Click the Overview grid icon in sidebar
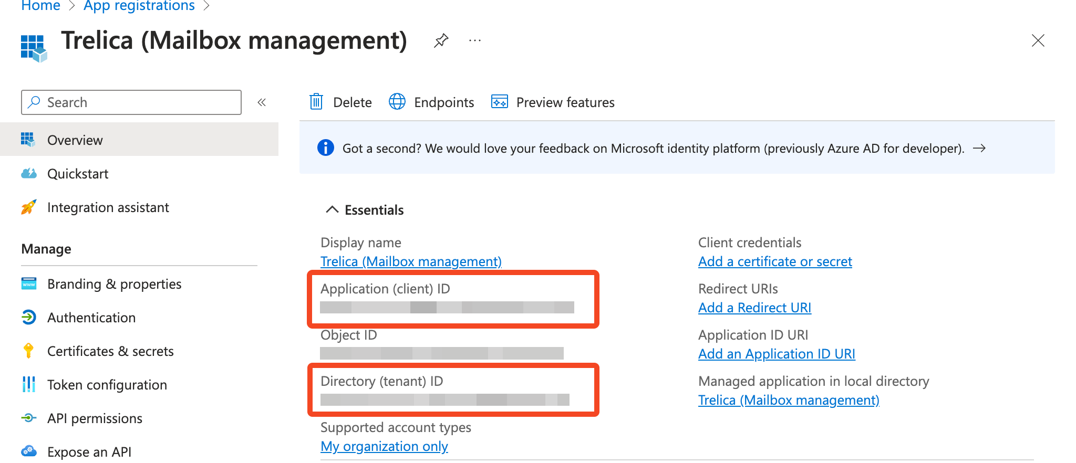The image size is (1076, 463). pos(28,140)
